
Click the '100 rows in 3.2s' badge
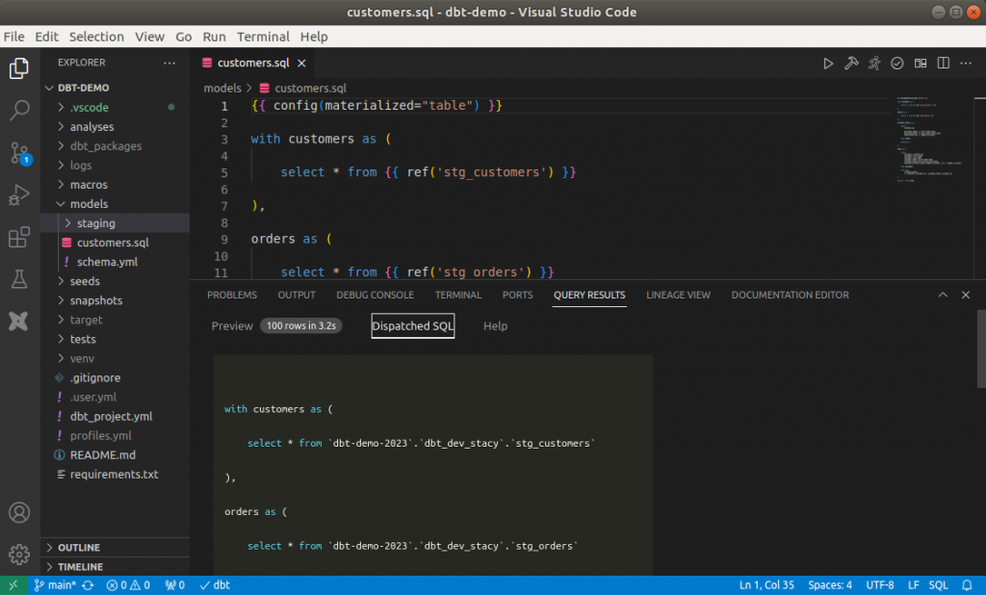pyautogui.click(x=301, y=325)
